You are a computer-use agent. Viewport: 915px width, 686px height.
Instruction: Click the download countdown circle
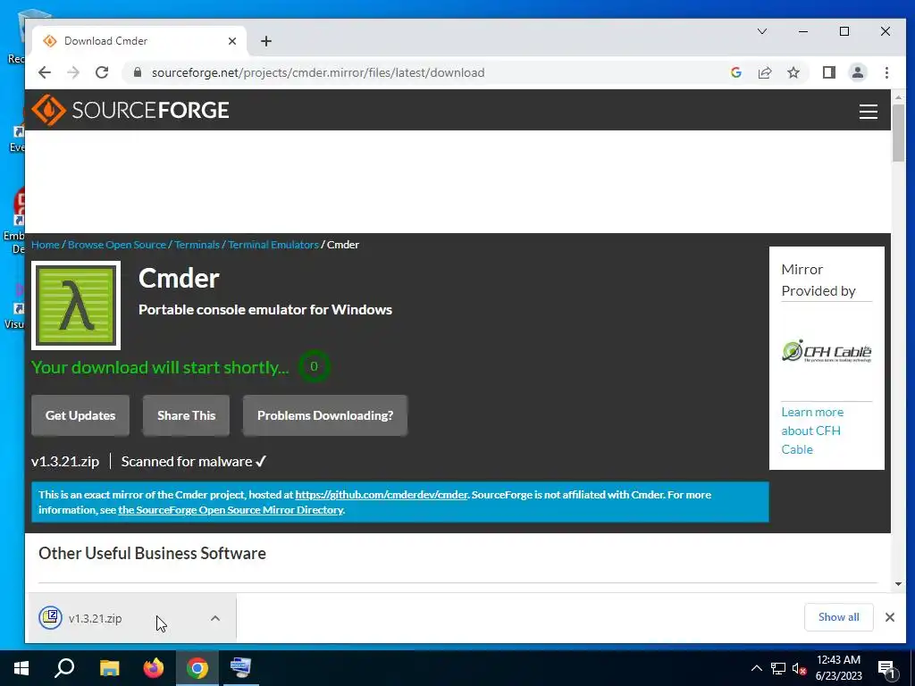pyautogui.click(x=314, y=366)
